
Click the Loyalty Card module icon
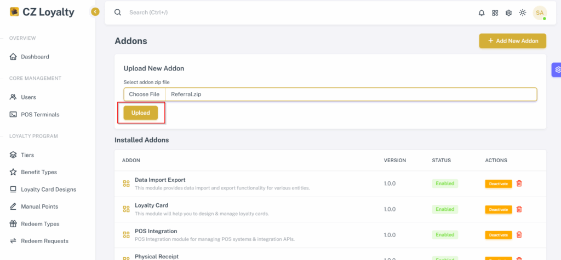pyautogui.click(x=126, y=209)
